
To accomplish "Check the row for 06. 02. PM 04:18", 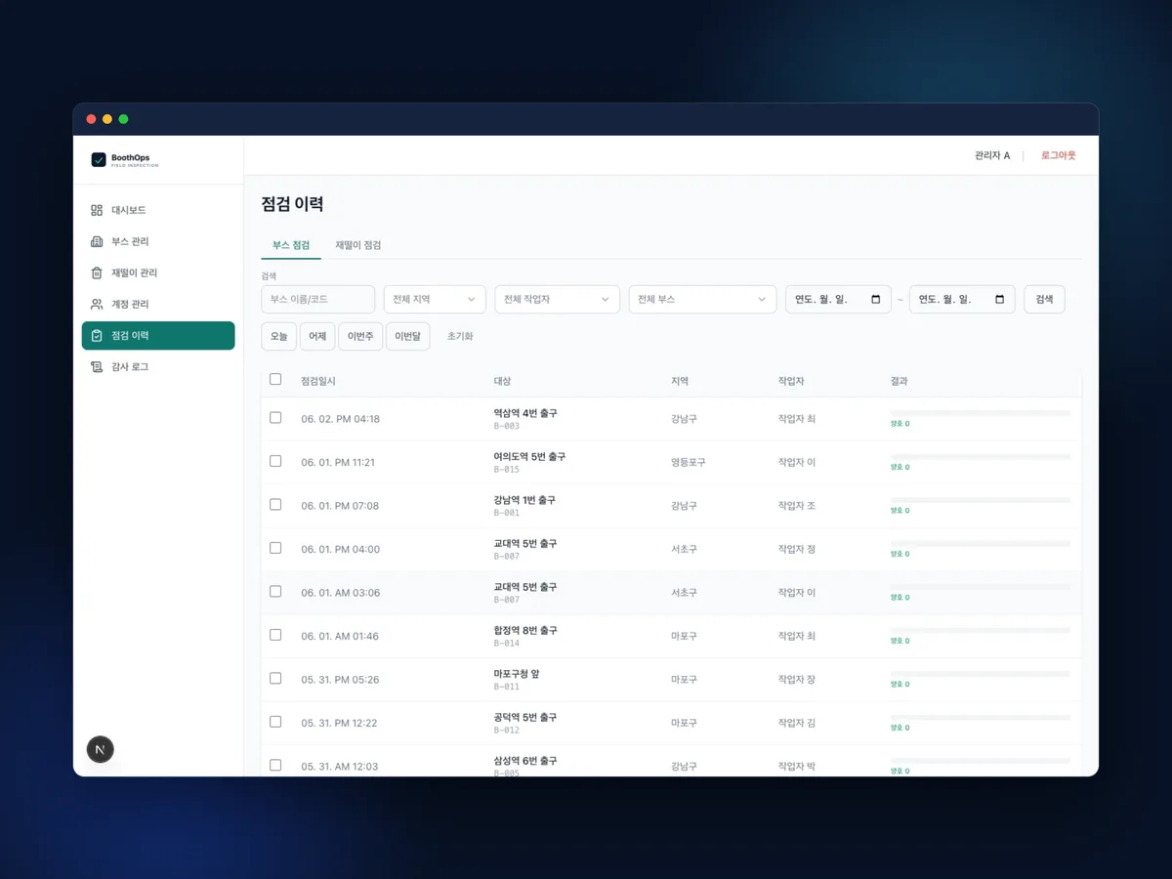I will 275,417.
